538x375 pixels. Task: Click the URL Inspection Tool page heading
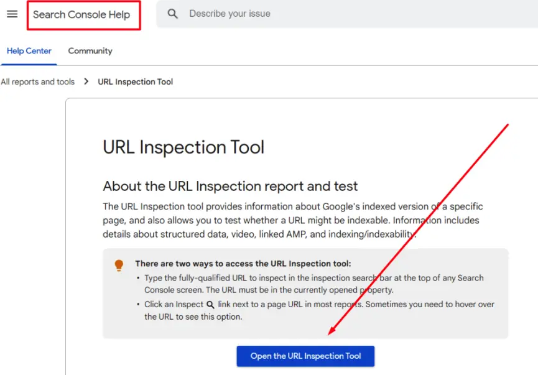pos(183,147)
